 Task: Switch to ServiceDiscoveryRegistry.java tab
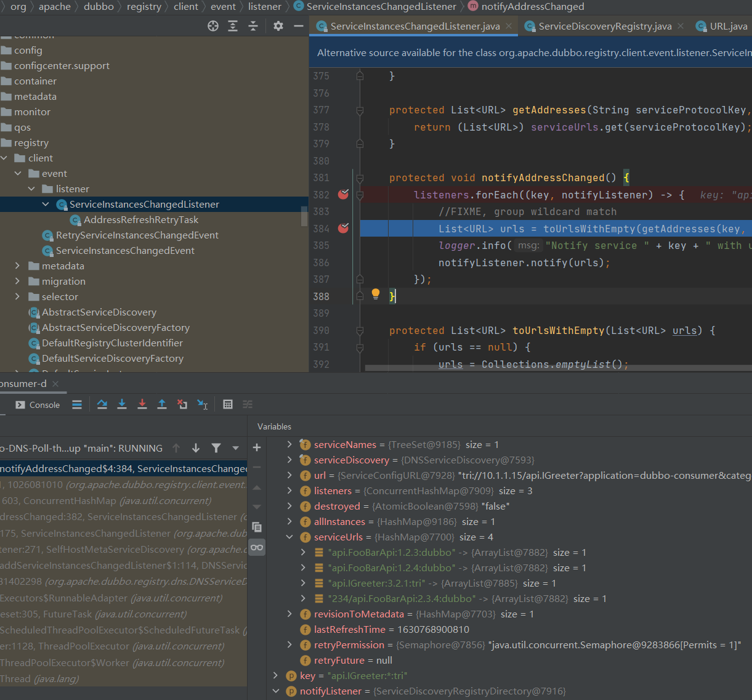(x=604, y=26)
